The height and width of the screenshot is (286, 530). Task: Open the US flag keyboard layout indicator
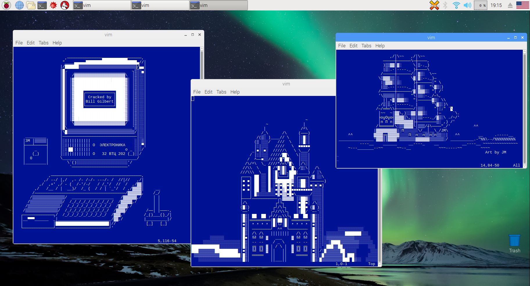(522, 5)
